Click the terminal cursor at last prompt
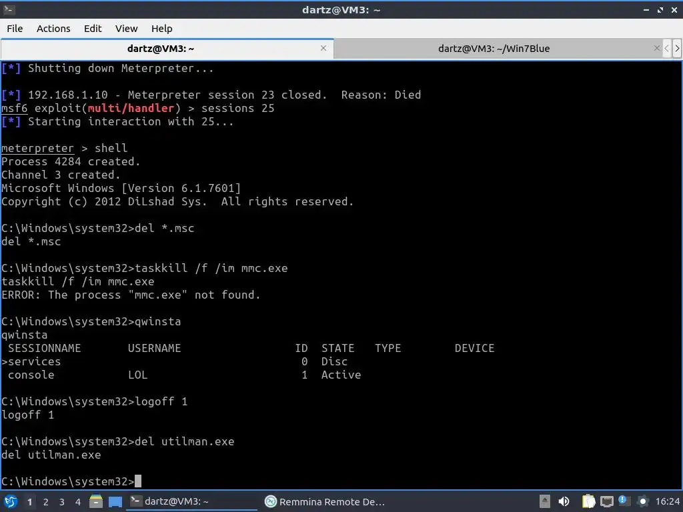This screenshot has height=512, width=683. [x=137, y=481]
